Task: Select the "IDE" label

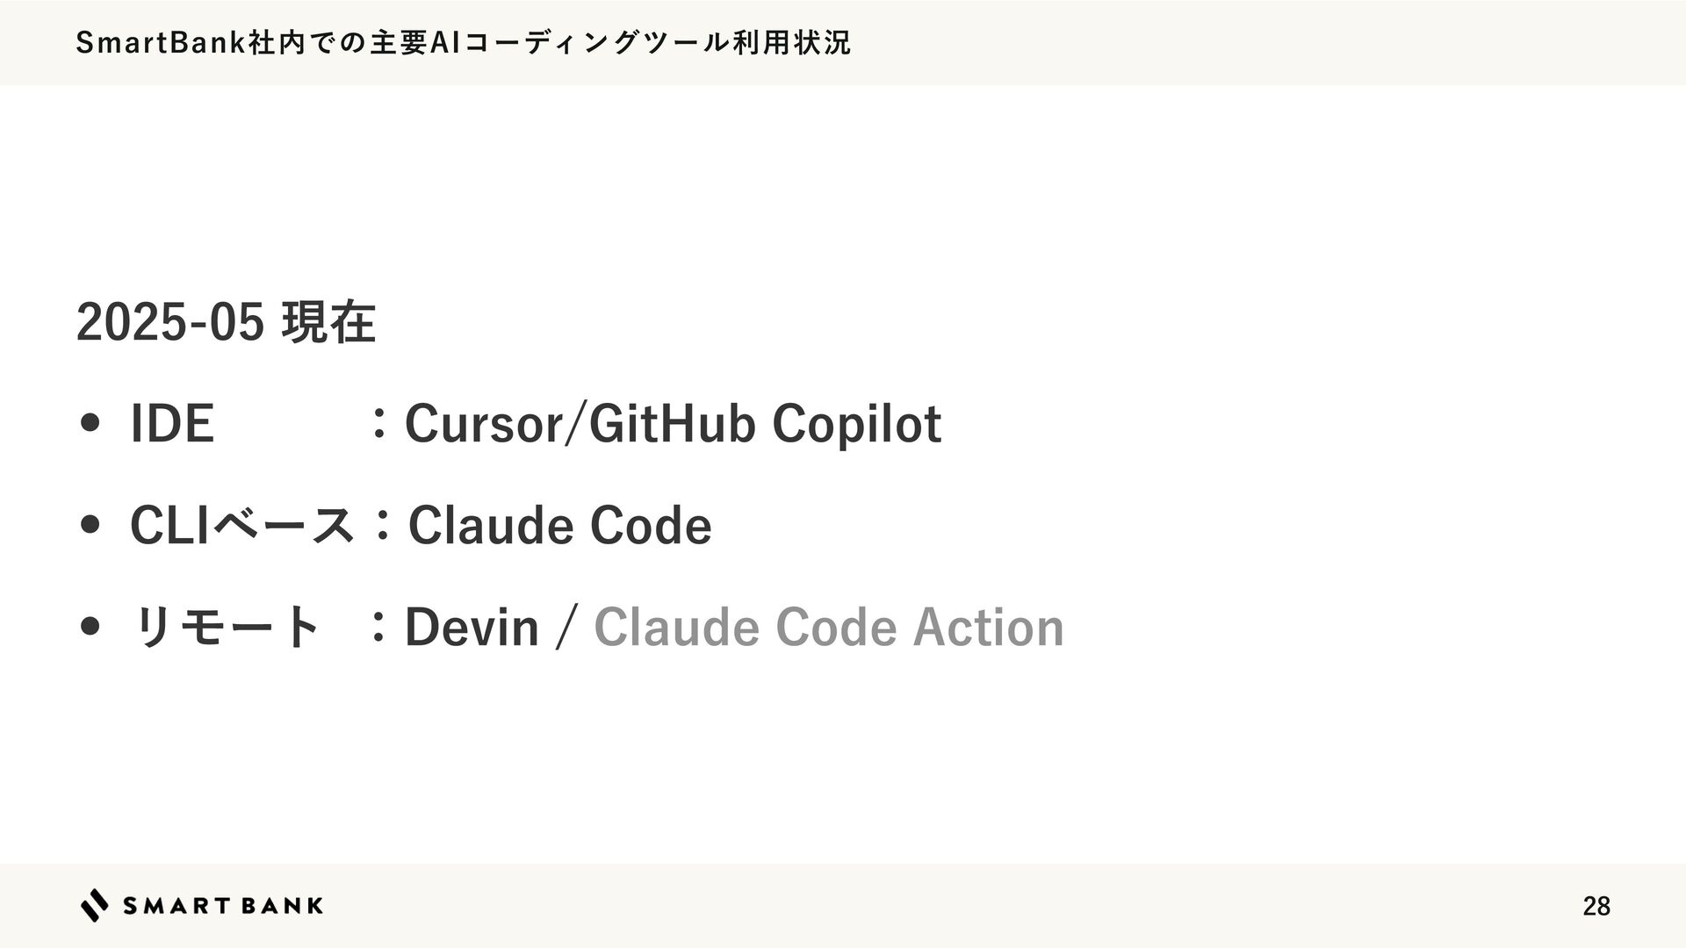Action: click(172, 424)
